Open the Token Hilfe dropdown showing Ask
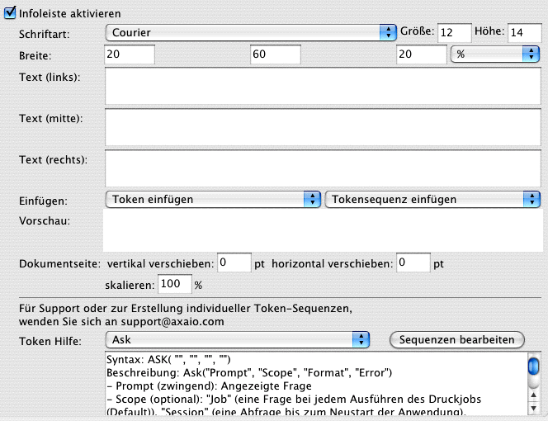This screenshot has width=548, height=421. click(238, 339)
